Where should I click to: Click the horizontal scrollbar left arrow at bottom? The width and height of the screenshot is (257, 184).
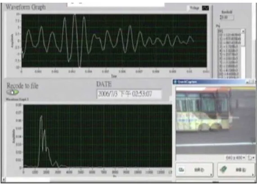[x=4, y=180]
